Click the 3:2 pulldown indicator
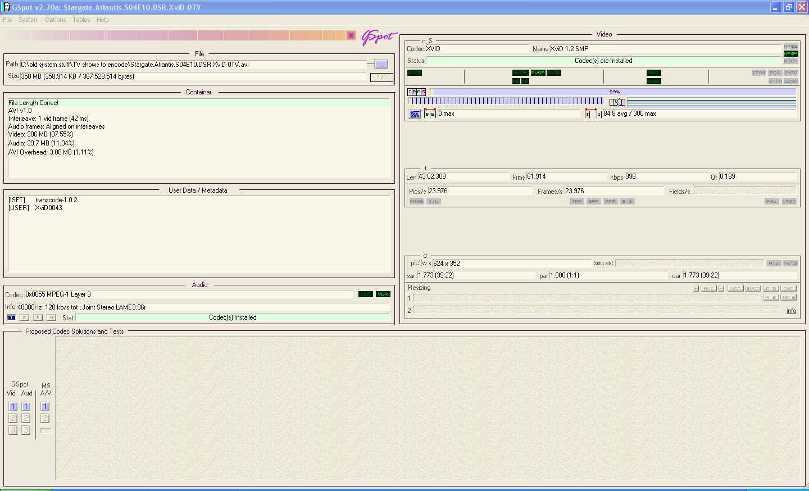The image size is (809, 491). [x=628, y=201]
